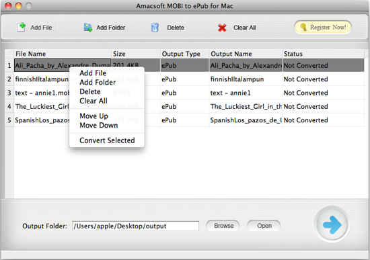The width and height of the screenshot is (370, 260).
Task: Click output name Ali_Pacha_by_Alexandr
Action: (x=246, y=66)
